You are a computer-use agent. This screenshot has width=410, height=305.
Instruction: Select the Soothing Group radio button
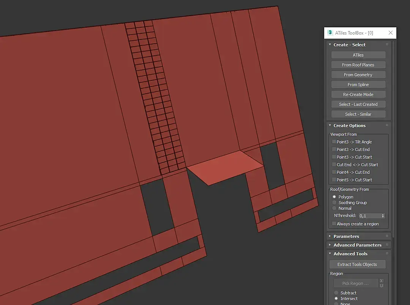334,203
